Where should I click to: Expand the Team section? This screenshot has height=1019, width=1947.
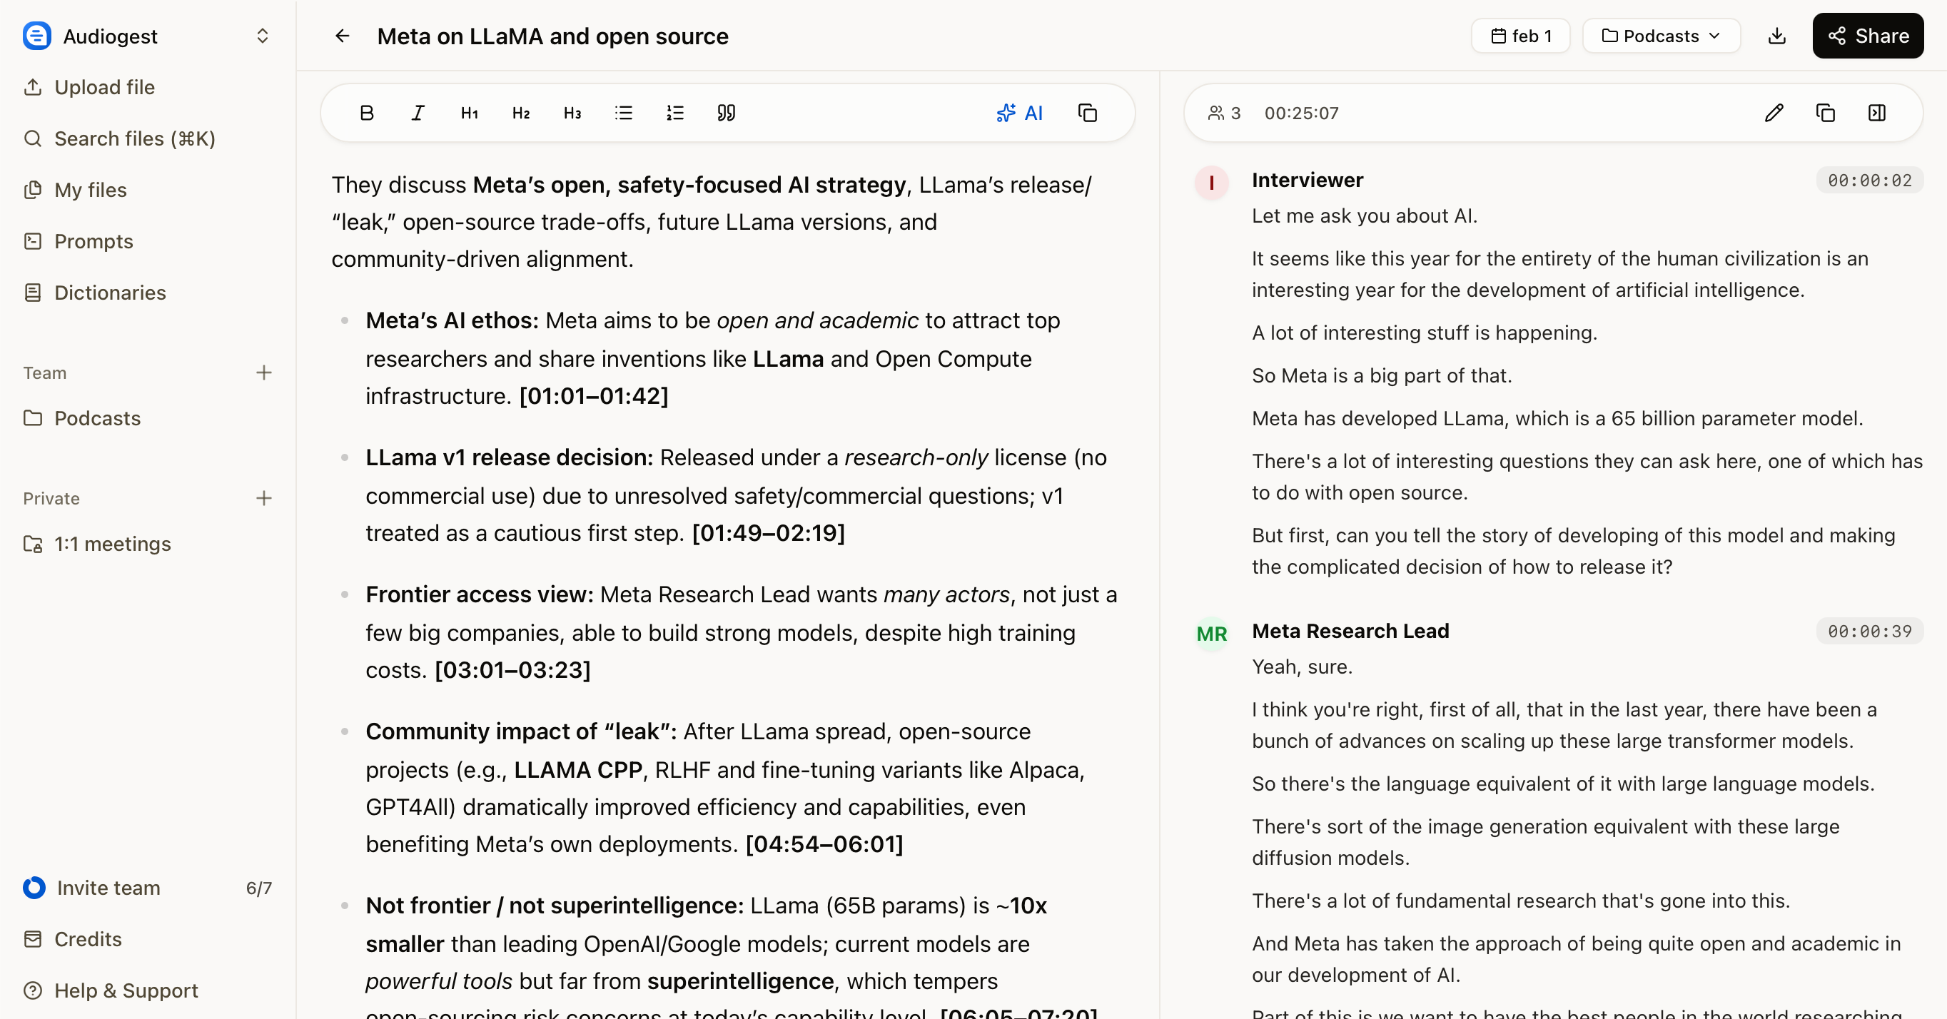tap(264, 372)
